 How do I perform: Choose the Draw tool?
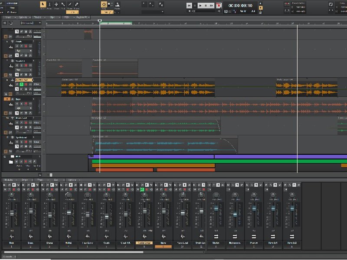pos(70,5)
